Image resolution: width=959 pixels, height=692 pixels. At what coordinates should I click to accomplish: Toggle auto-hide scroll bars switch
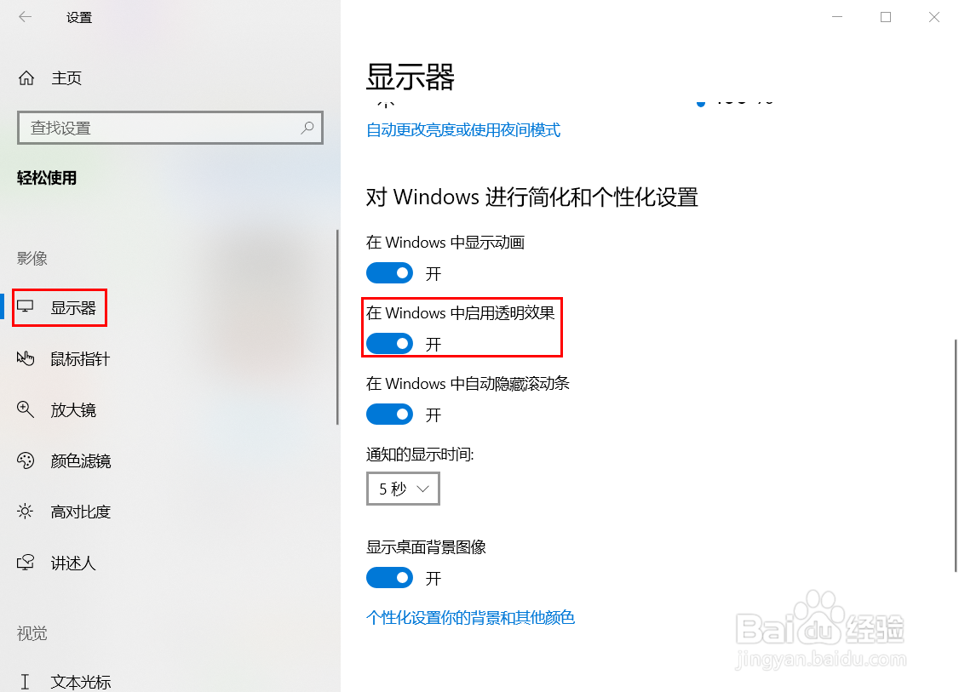[x=389, y=415]
